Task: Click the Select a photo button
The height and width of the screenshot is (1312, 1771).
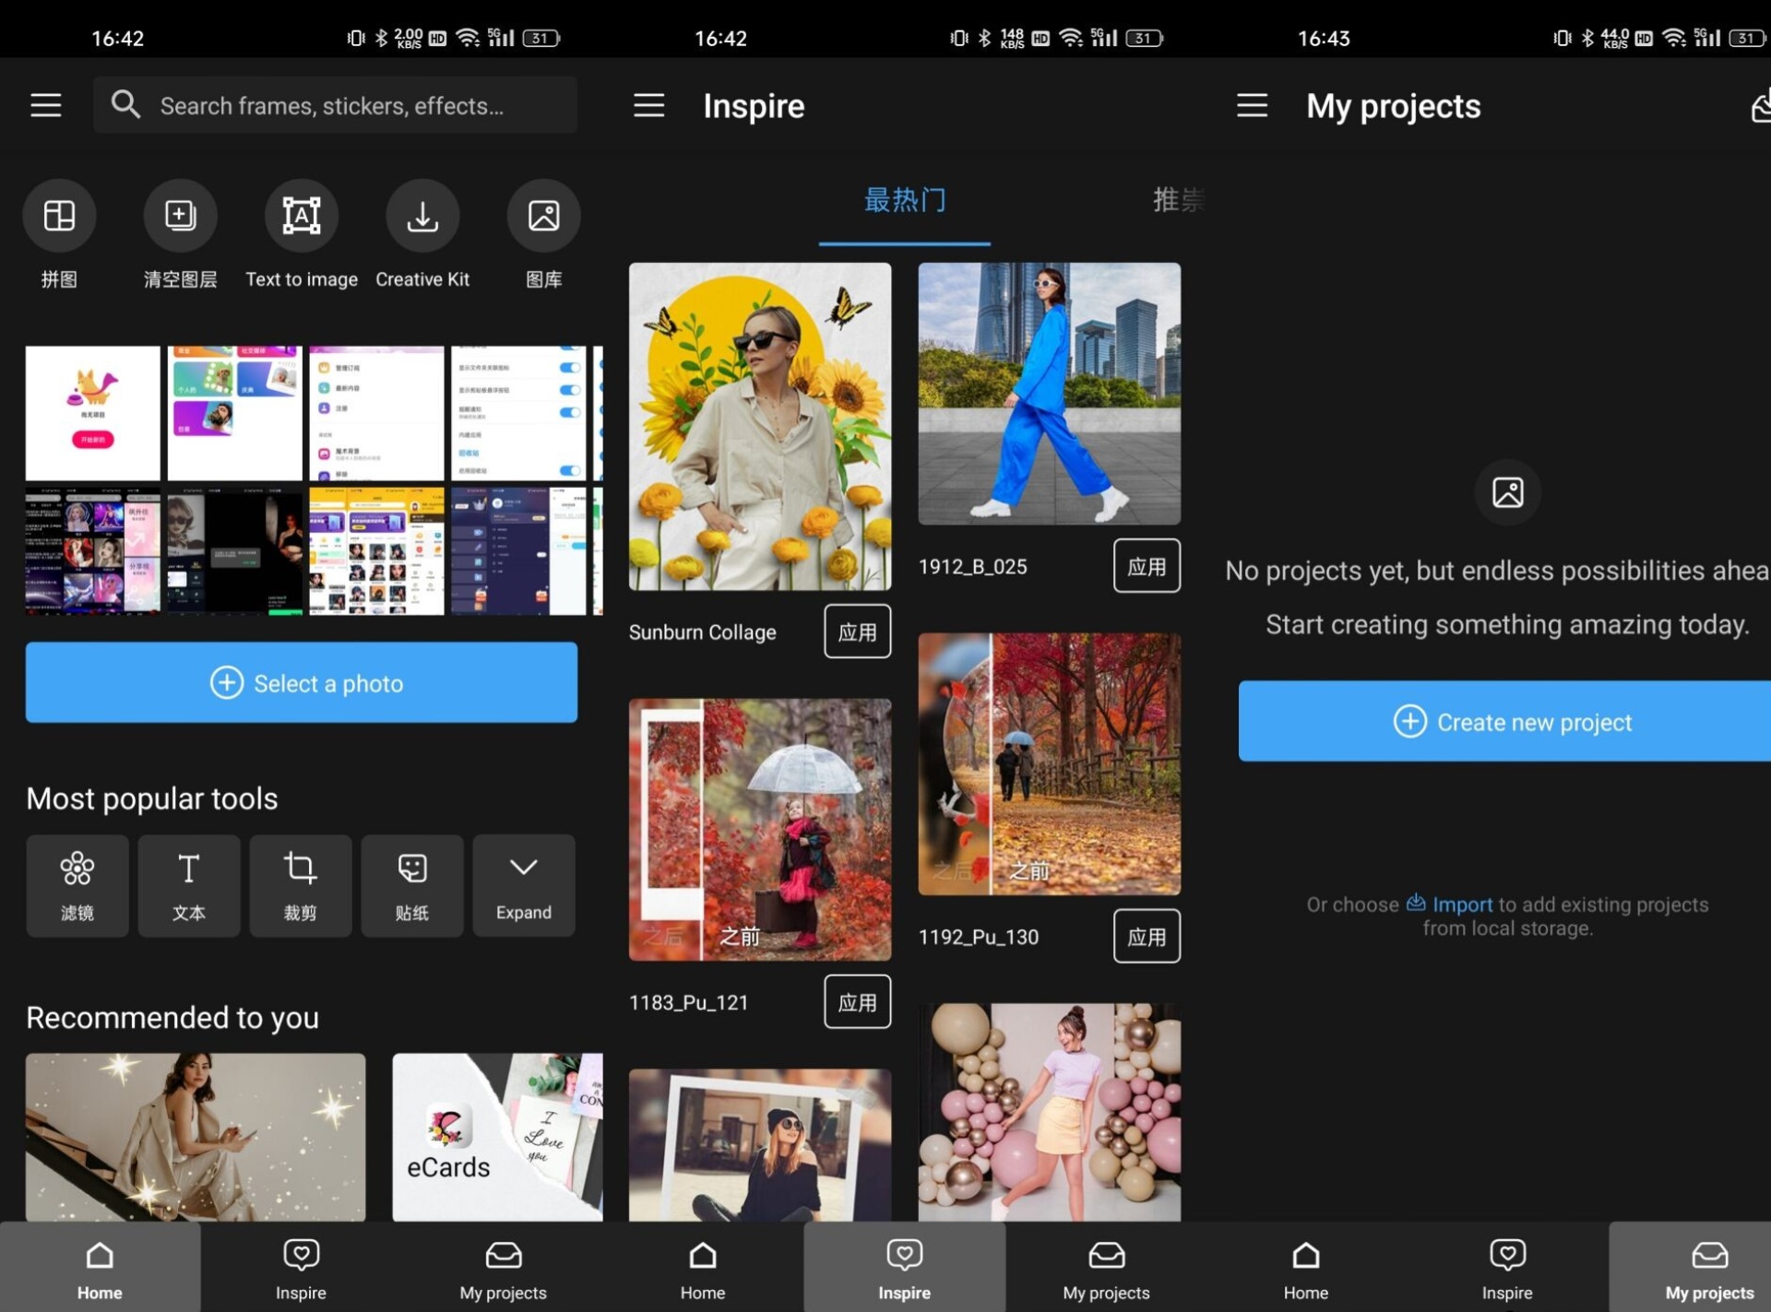Action: tap(302, 683)
